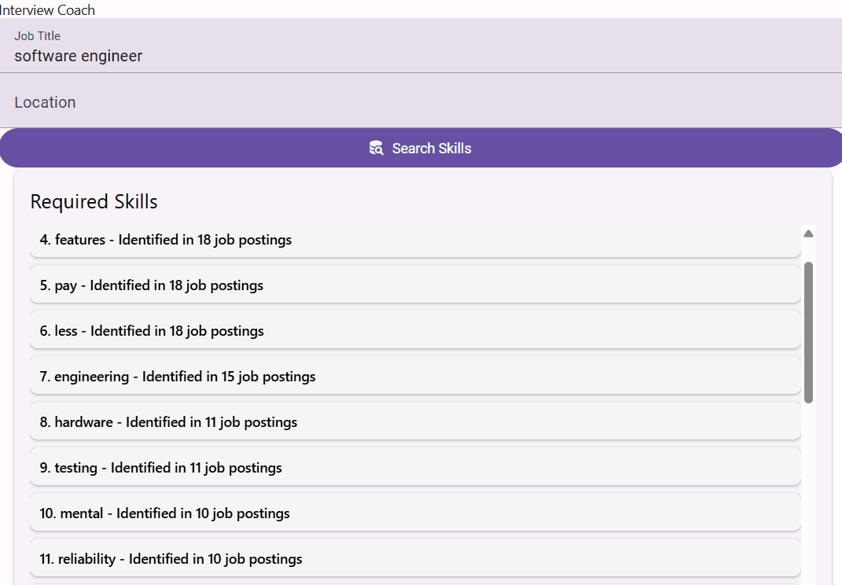Click the database search icon in Search Skills
The width and height of the screenshot is (842, 585).
tap(376, 148)
